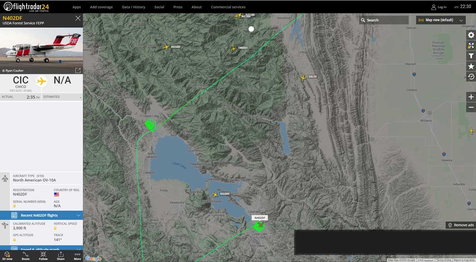Viewport: 476px width, 262px height.
Task: Click locked Vertical Speed padlock icon
Action: pyautogui.click(x=55, y=228)
